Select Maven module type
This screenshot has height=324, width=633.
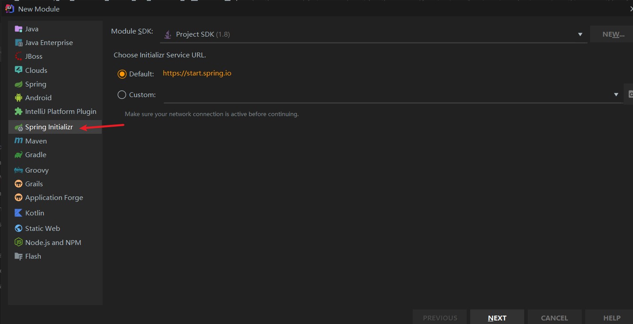55,141
